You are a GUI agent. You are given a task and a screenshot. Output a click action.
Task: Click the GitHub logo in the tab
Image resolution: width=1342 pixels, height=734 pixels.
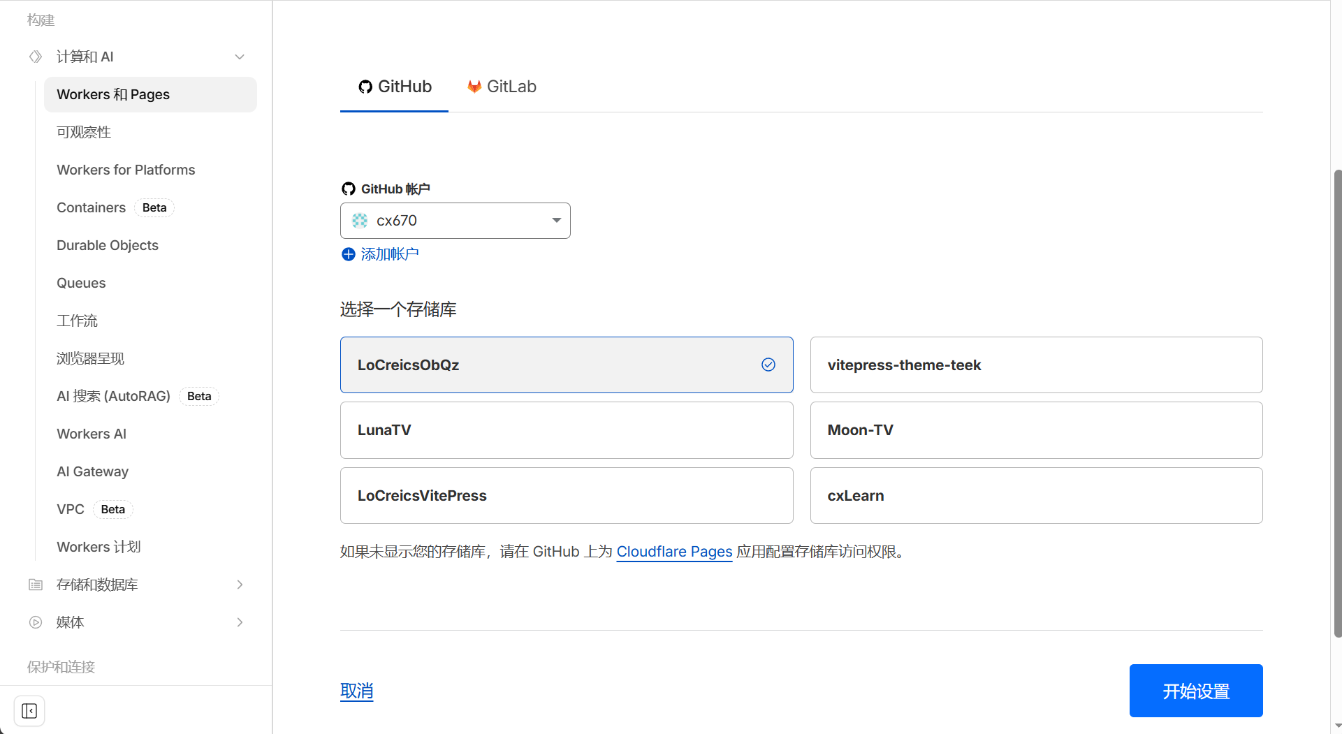click(365, 87)
